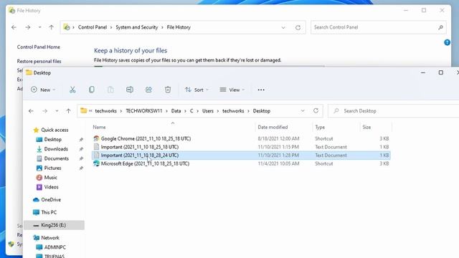The height and width of the screenshot is (258, 459).
Task: Open Control Panel Home link
Action: point(38,47)
